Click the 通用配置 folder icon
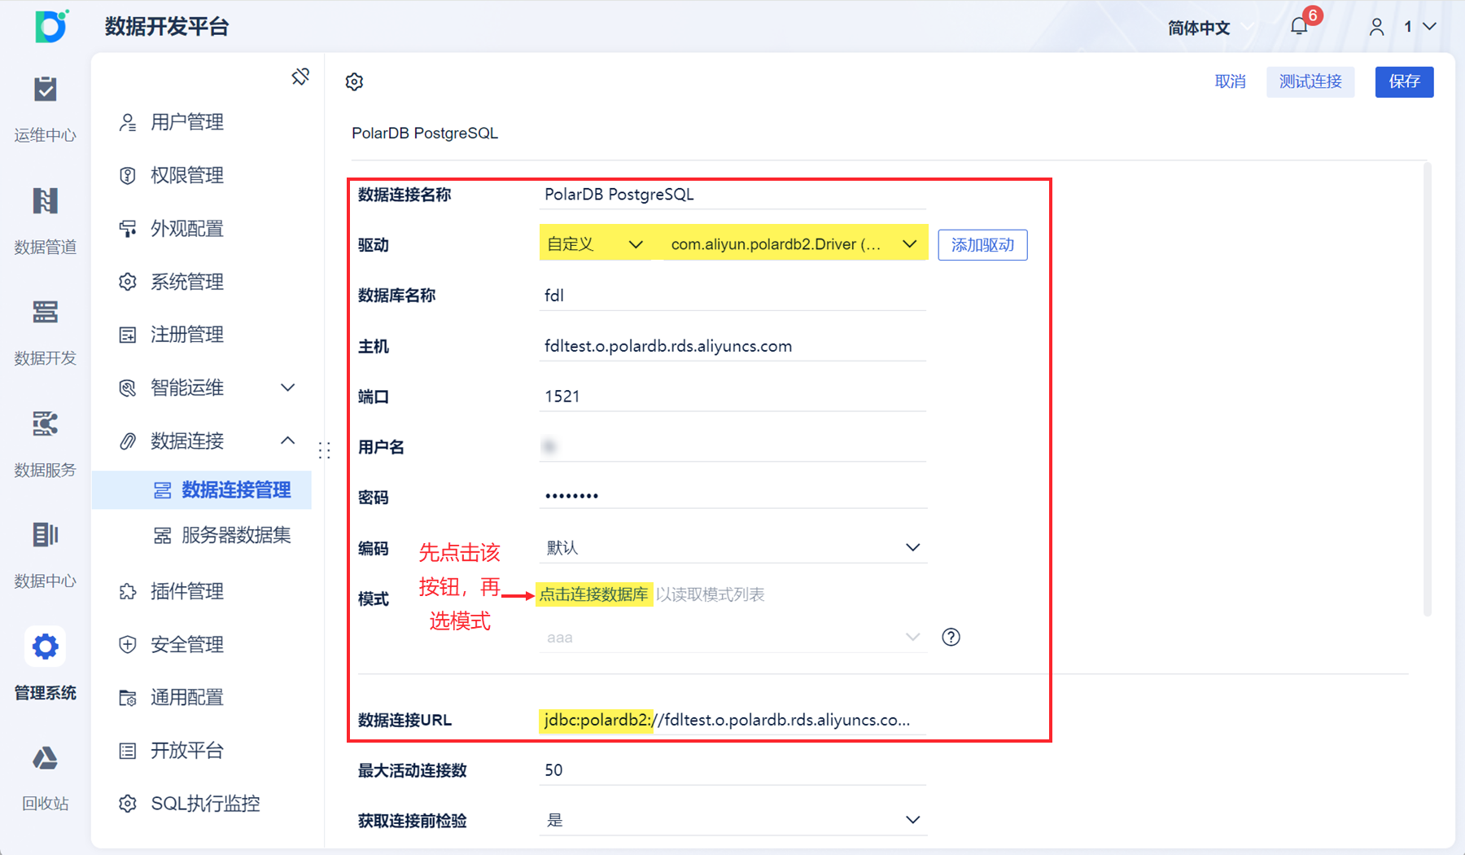1465x855 pixels. [128, 698]
